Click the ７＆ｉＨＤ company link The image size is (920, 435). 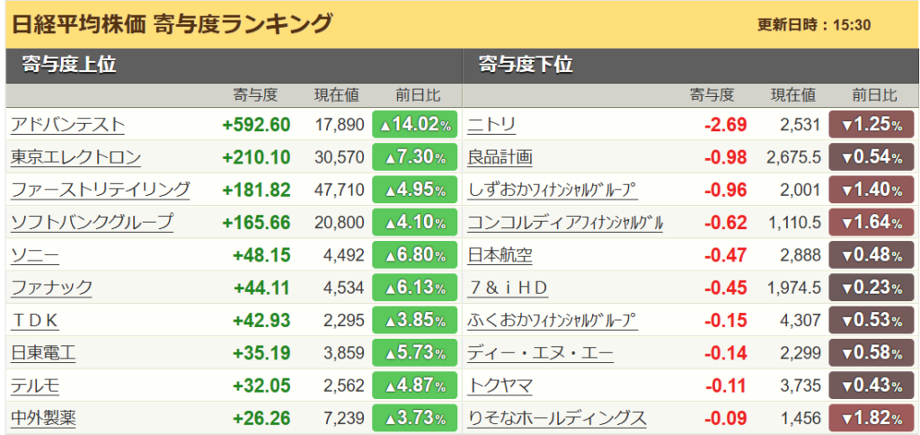click(508, 288)
